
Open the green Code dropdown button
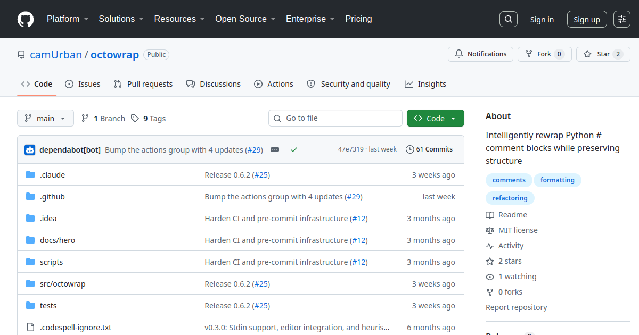pyautogui.click(x=436, y=119)
